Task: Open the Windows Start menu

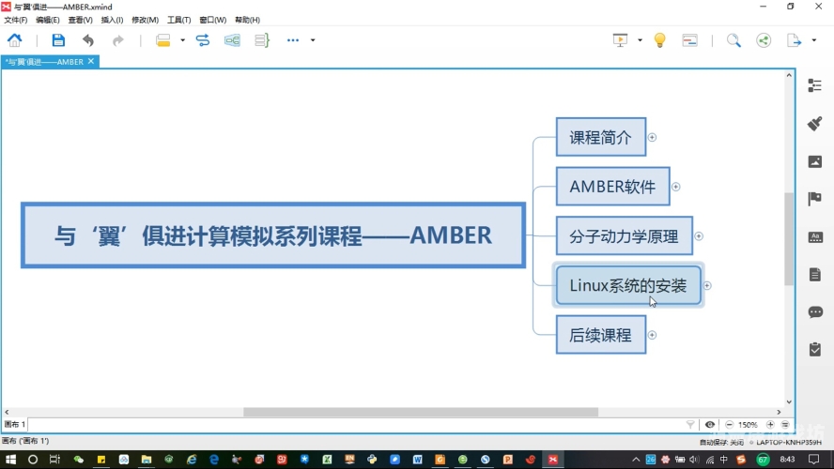Action: (x=10, y=460)
